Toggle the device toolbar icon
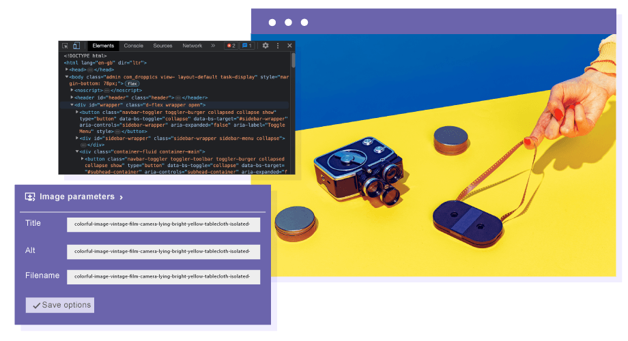The width and height of the screenshot is (628, 341). pos(76,46)
